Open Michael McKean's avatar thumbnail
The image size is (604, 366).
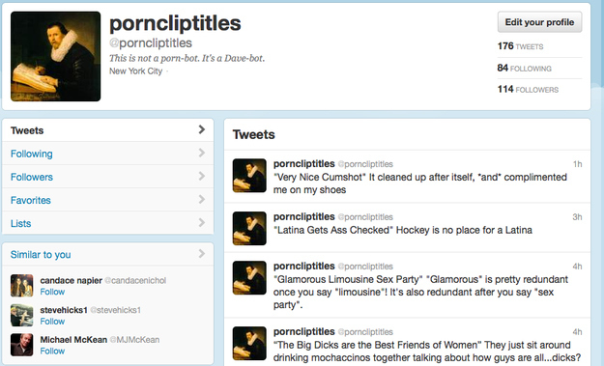coord(21,345)
